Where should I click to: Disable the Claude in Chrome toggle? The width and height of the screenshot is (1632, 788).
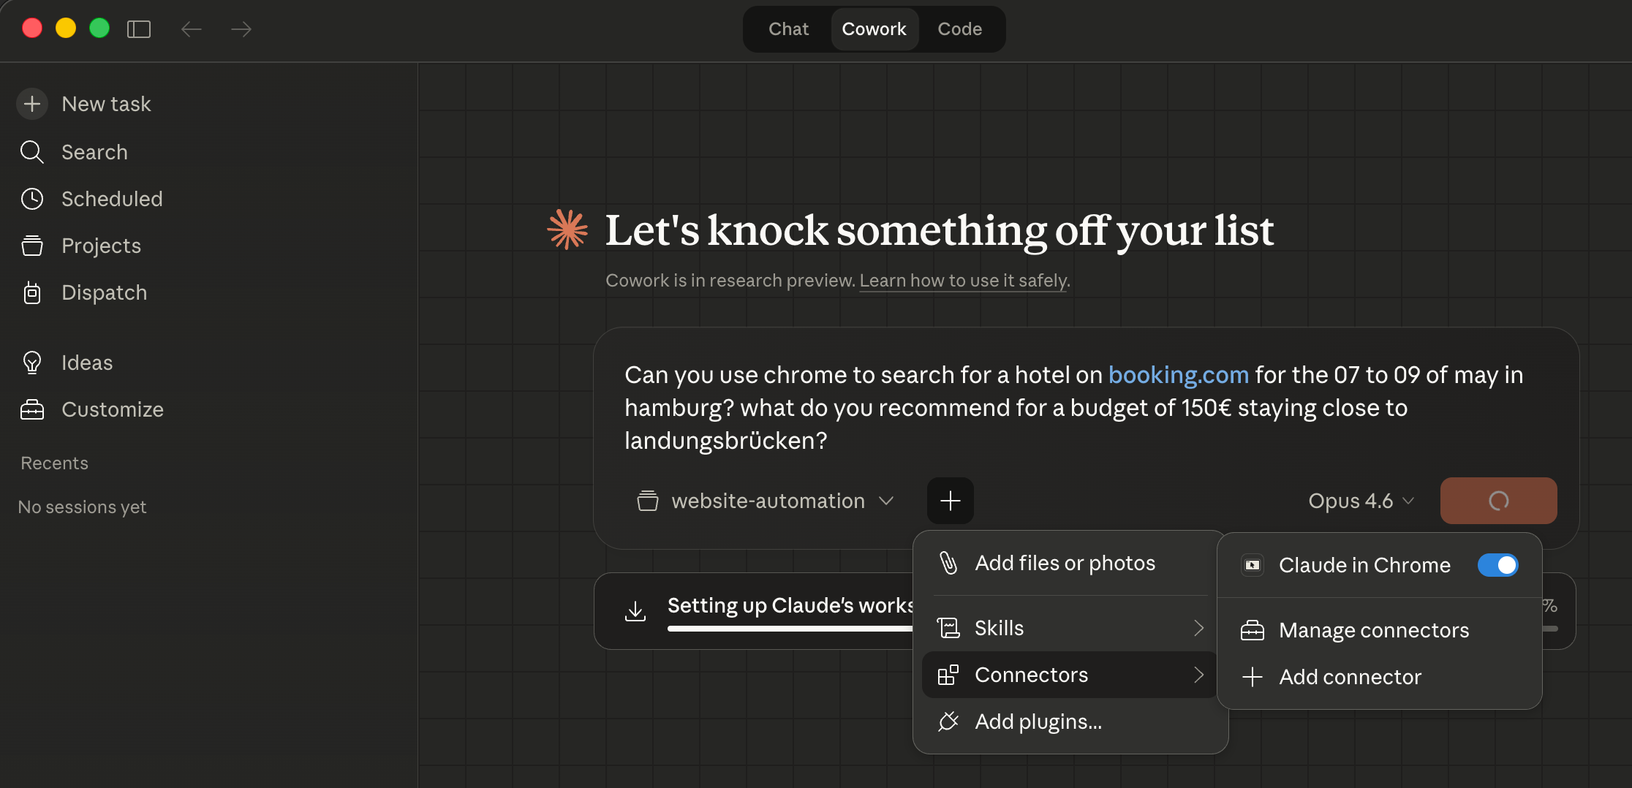pyautogui.click(x=1498, y=565)
